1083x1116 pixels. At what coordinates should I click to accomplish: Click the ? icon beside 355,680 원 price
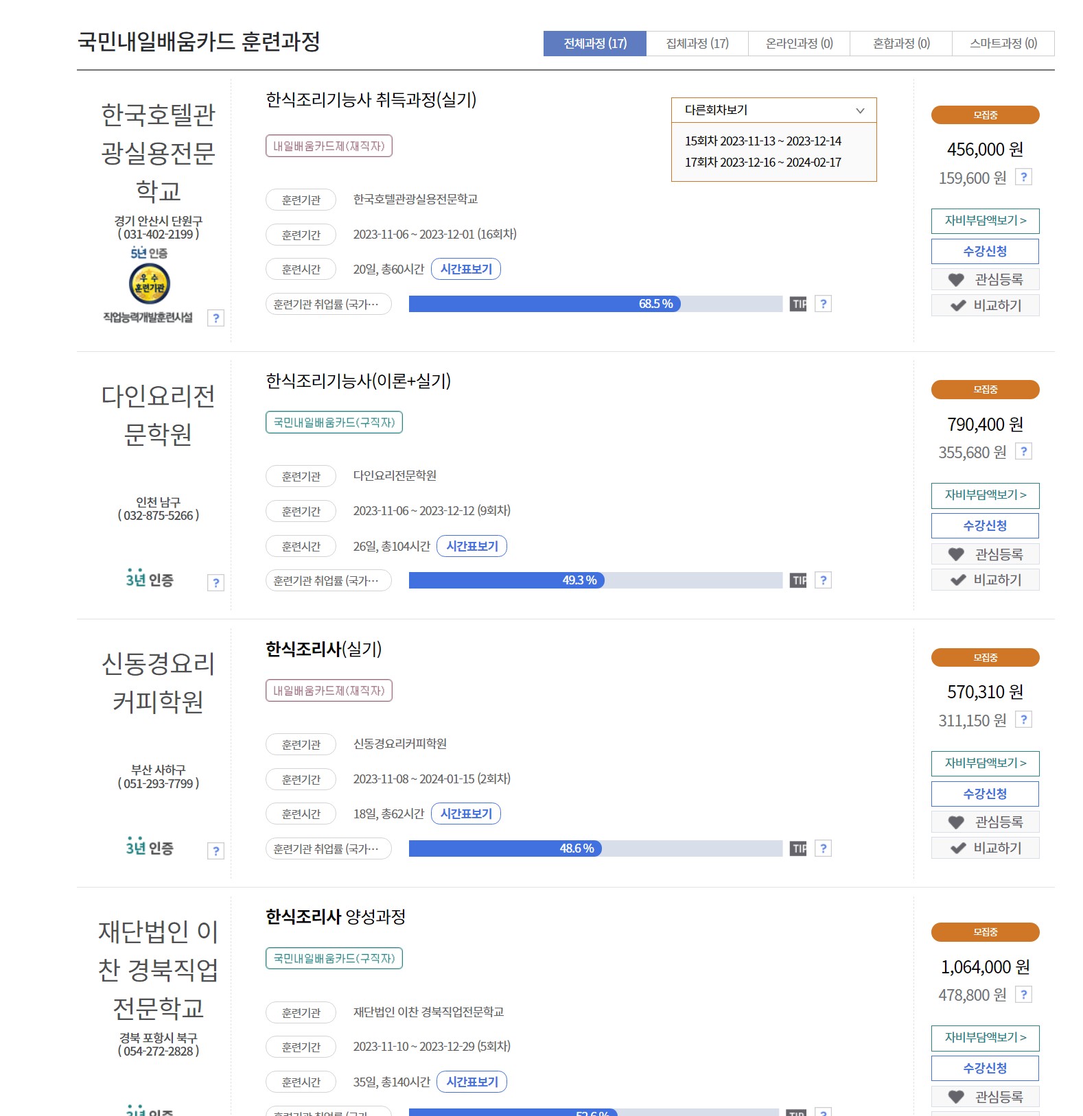tap(1024, 451)
